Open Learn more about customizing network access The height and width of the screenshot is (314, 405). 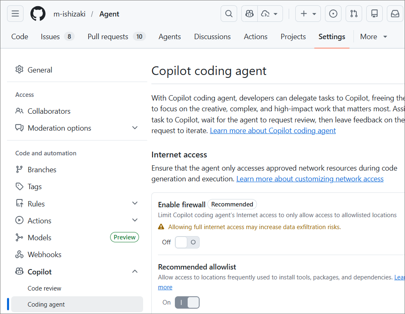[310, 179]
